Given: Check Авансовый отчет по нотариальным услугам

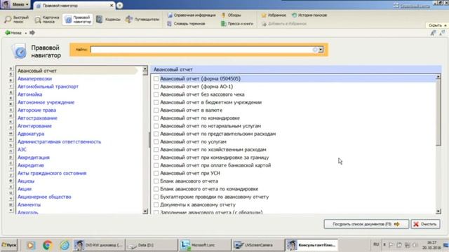Looking at the screenshot, I should [x=156, y=126].
